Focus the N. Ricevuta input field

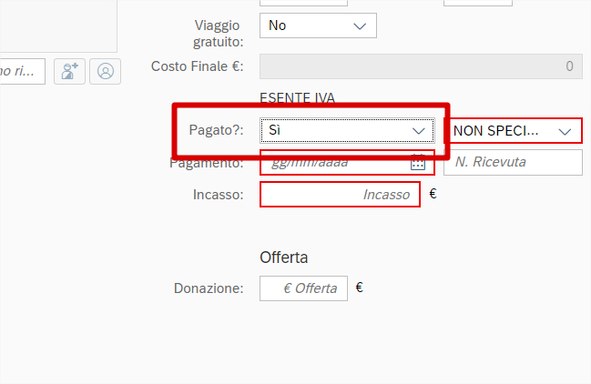coord(512,163)
